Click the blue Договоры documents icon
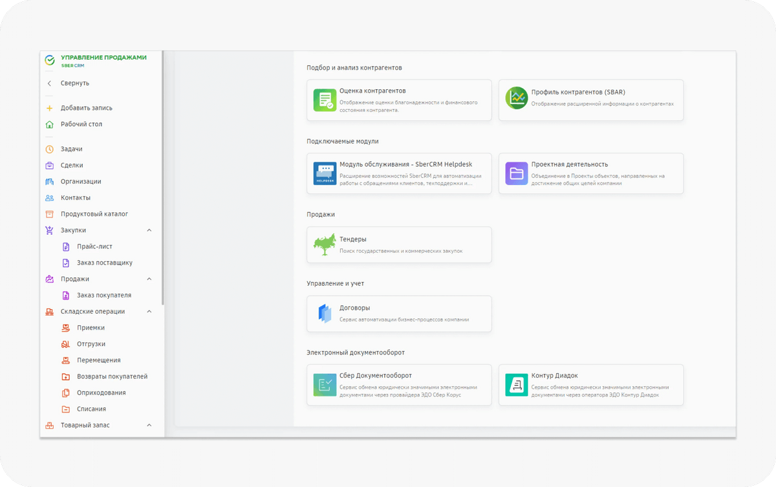Image resolution: width=776 pixels, height=487 pixels. coord(325,314)
